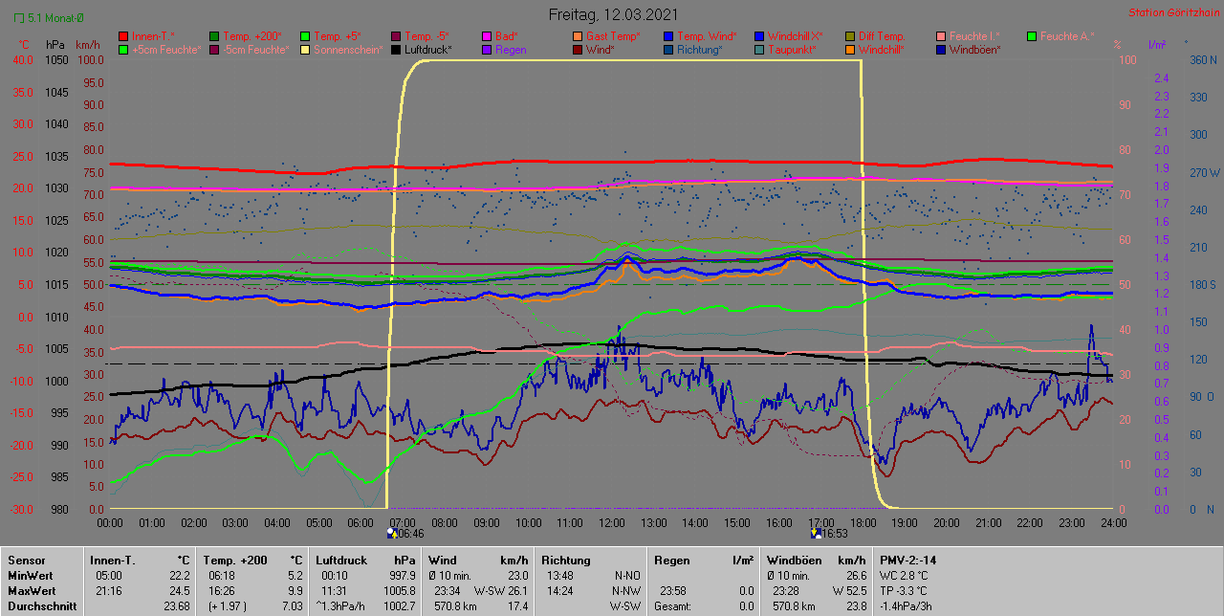The image size is (1224, 616).
Task: Click the black Luftdruck legend square
Action: 397,49
